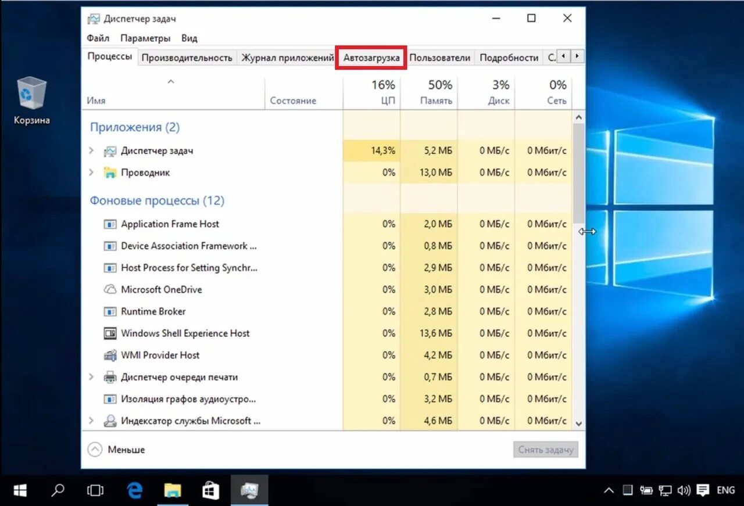Open the Параметры menu

pyautogui.click(x=145, y=38)
